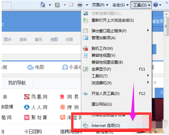
Task: Click the Print icon
Action: click(x=80, y=5)
